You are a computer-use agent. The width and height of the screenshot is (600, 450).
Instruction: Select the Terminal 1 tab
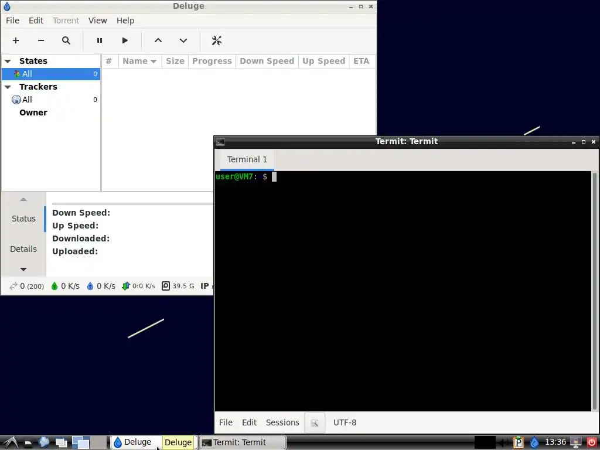click(247, 159)
